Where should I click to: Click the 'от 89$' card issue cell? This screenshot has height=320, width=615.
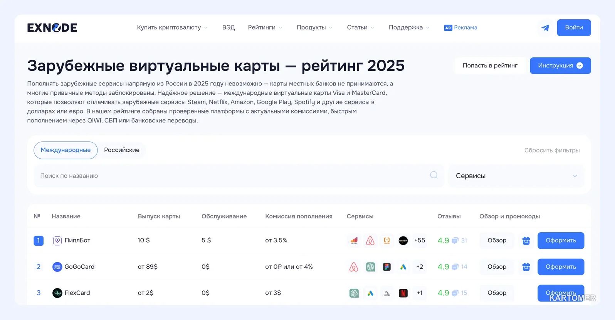148,267
